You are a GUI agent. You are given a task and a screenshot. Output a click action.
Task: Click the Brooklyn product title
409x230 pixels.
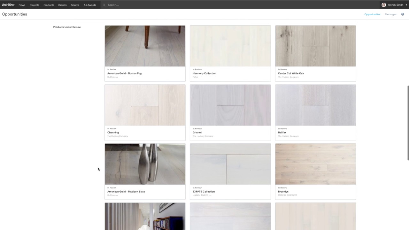(283, 192)
